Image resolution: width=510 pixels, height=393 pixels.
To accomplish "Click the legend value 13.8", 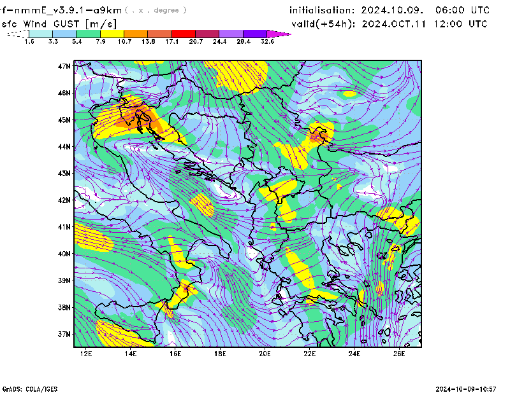I will click(149, 41).
